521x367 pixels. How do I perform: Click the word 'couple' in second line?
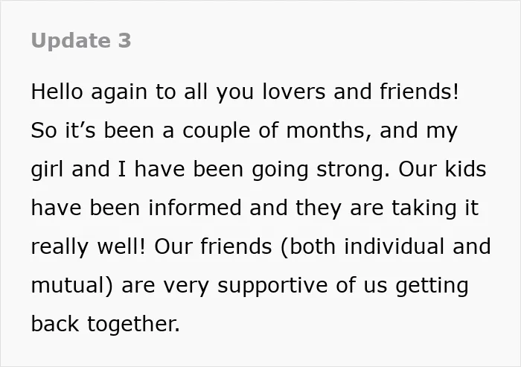(216, 131)
